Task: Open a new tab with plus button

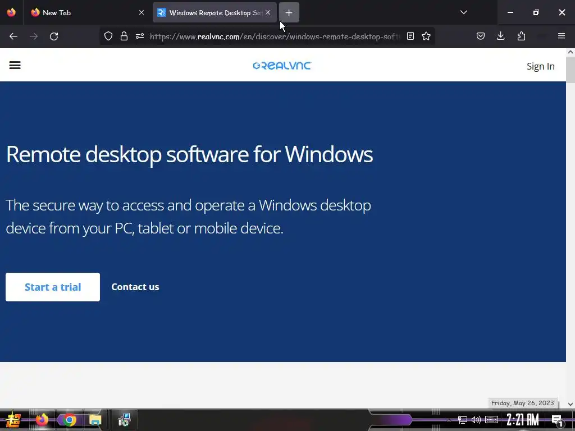Action: [x=289, y=12]
